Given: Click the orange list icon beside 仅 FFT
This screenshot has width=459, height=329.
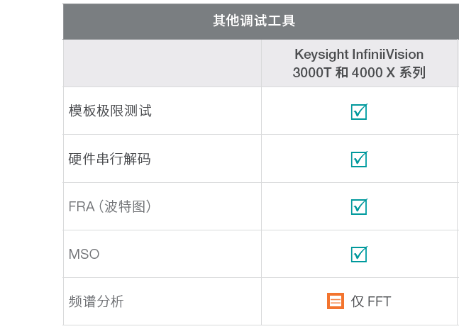Looking at the screenshot, I should (336, 301).
